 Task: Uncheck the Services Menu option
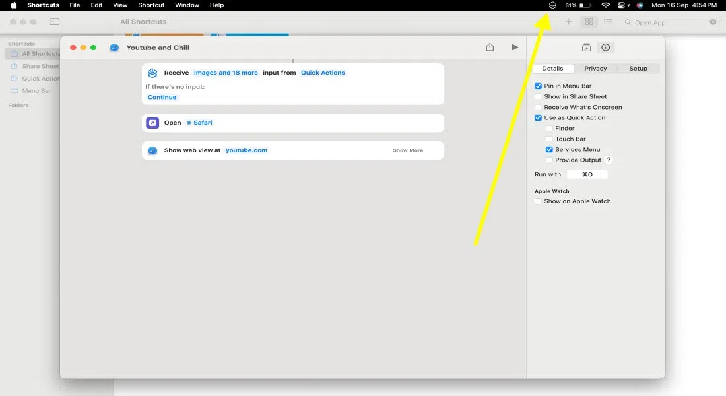tap(549, 150)
